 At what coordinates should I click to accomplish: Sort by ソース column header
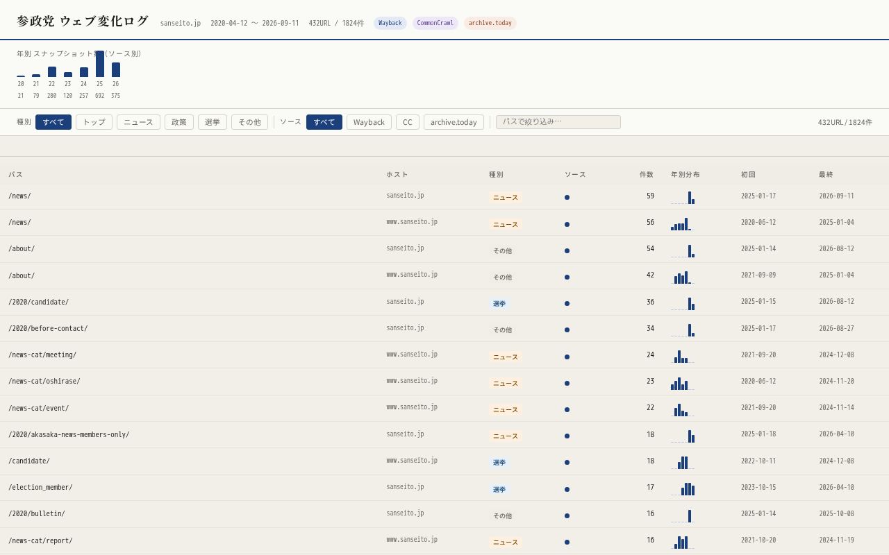click(x=575, y=175)
